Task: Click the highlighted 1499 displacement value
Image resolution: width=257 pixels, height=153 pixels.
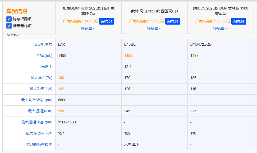Action: click(128, 55)
